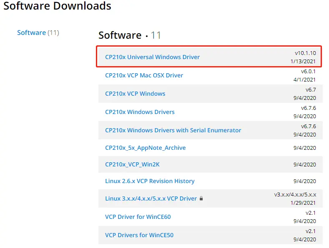Click the lock icon beside Linux VCP Driver
The height and width of the screenshot is (248, 329).
[201, 198]
